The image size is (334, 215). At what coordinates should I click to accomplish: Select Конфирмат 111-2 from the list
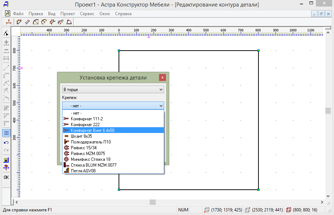pos(113,119)
